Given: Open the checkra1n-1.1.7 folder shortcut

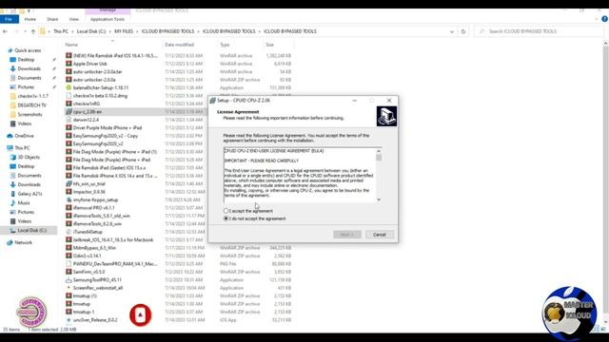Looking at the screenshot, I should click(32, 96).
